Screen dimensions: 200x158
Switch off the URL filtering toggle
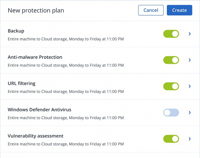tap(171, 86)
